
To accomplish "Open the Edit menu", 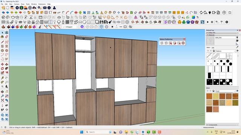I will point(6,4).
